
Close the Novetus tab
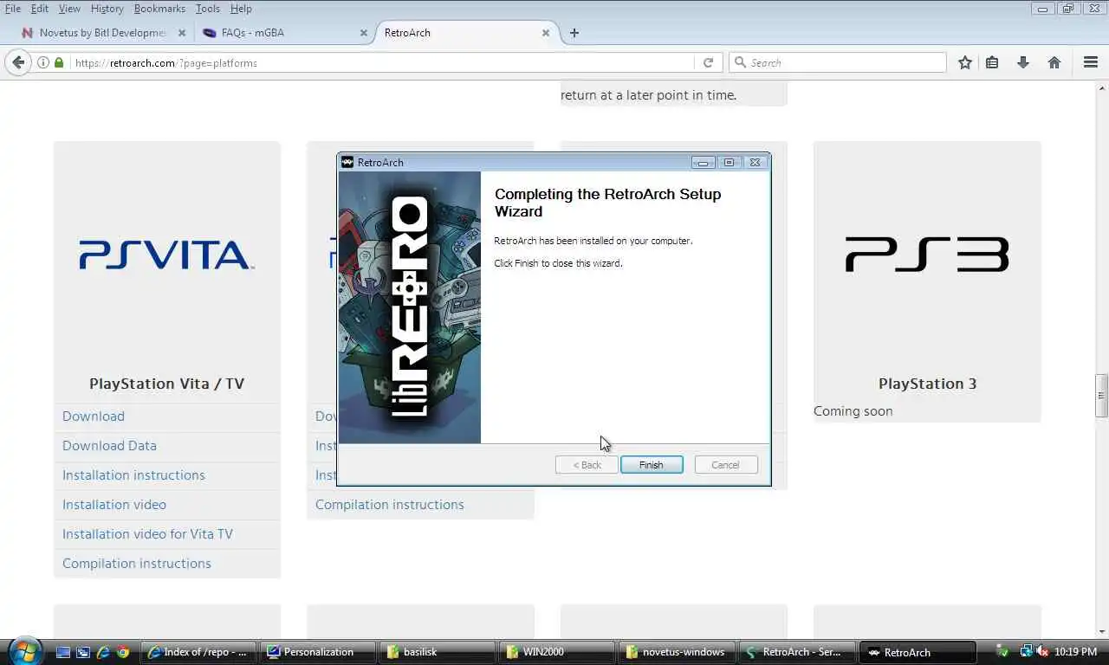click(x=182, y=33)
